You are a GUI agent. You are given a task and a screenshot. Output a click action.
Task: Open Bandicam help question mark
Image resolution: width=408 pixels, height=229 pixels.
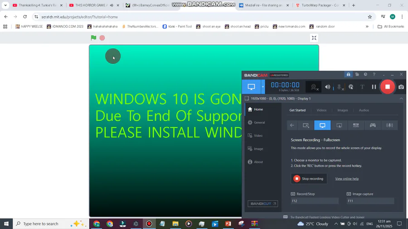pyautogui.click(x=374, y=75)
